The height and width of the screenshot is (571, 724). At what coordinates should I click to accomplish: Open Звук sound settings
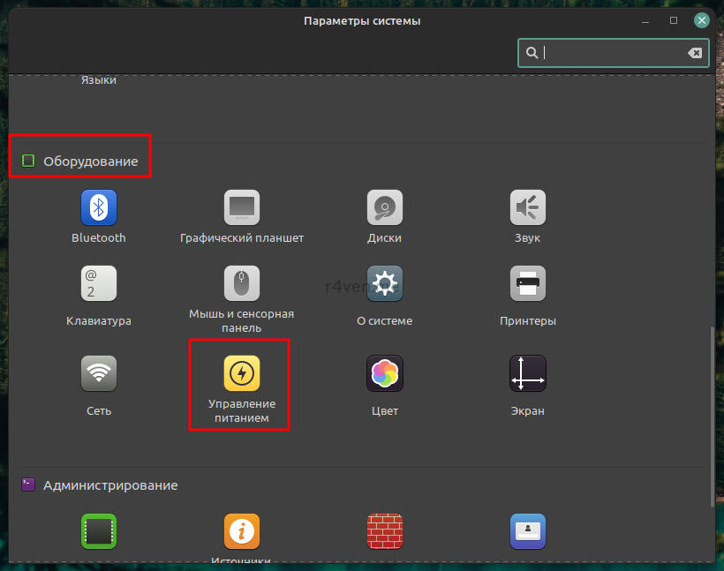click(x=527, y=208)
